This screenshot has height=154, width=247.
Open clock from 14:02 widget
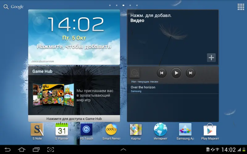[x=76, y=24]
